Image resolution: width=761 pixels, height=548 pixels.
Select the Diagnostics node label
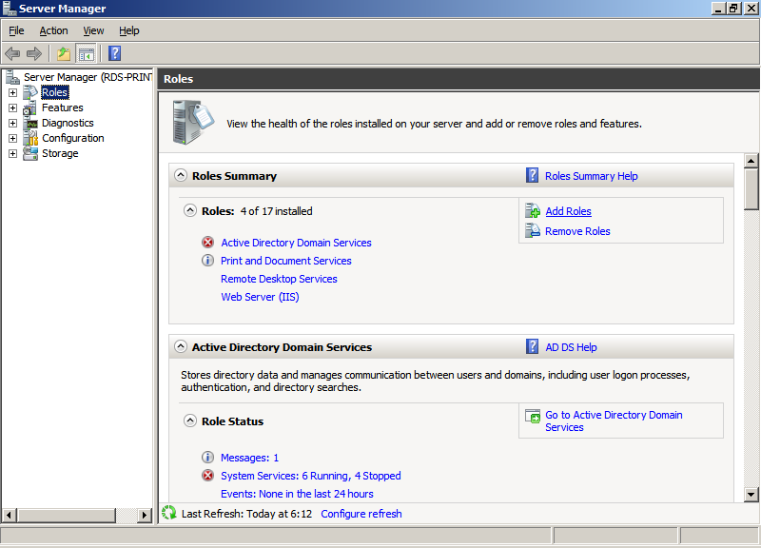click(68, 123)
